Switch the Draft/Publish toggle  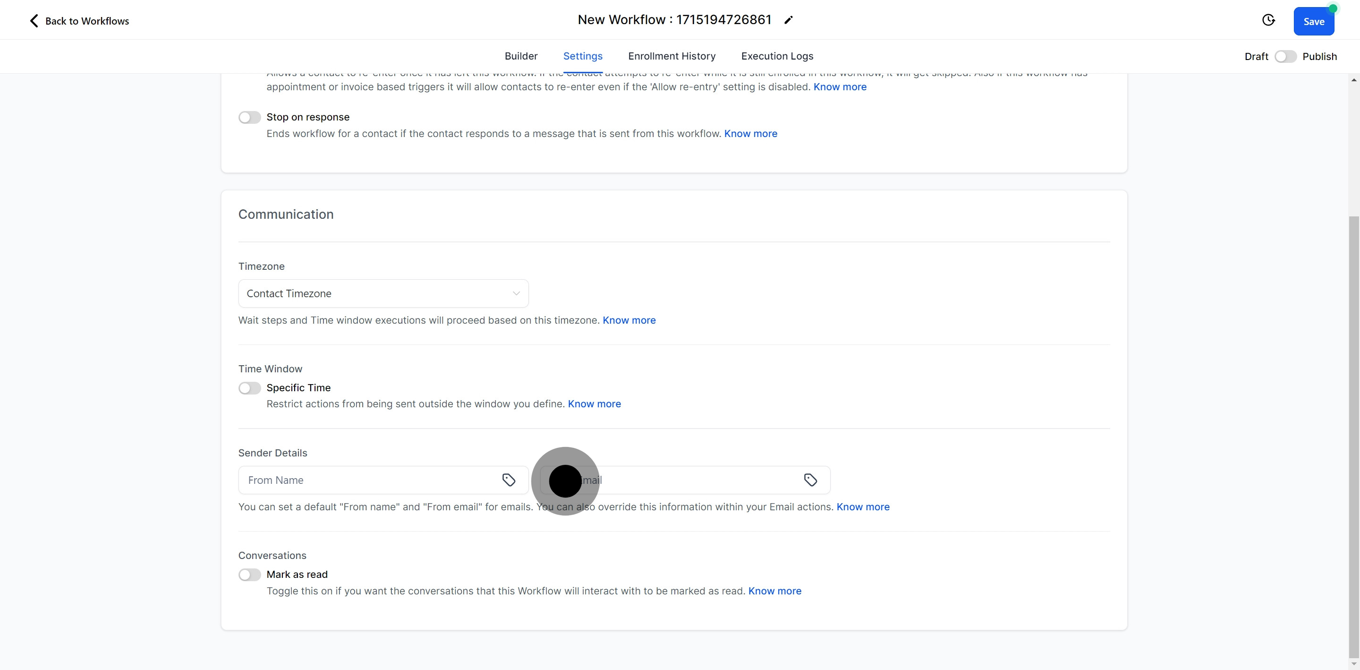(x=1285, y=57)
